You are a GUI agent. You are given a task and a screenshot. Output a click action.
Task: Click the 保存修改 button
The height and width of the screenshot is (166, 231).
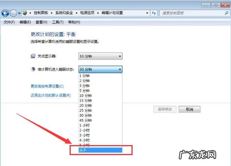[x=165, y=109]
